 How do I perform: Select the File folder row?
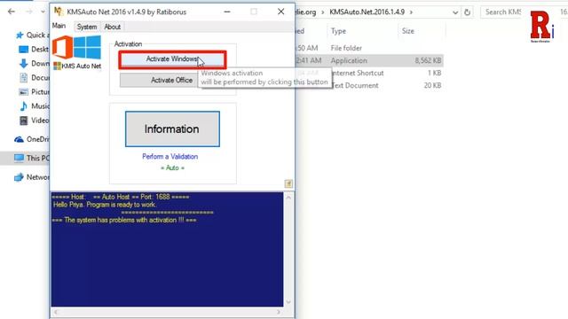click(x=369, y=48)
